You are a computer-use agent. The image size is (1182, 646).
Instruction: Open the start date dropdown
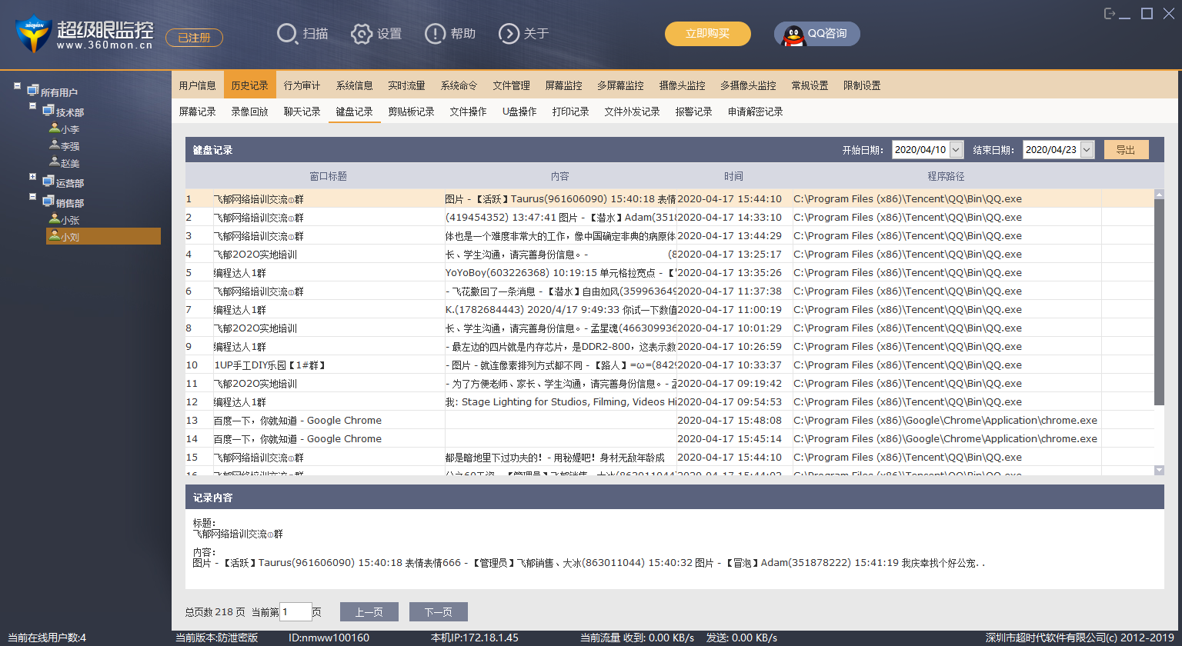coord(956,150)
